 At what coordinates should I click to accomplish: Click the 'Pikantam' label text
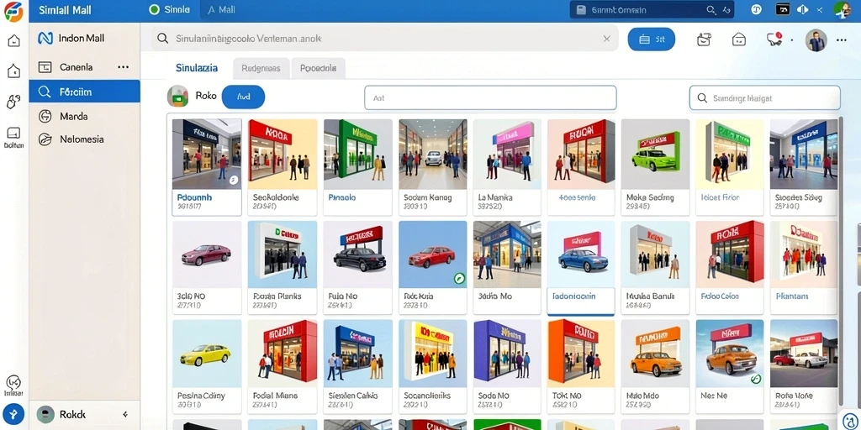pyautogui.click(x=792, y=296)
